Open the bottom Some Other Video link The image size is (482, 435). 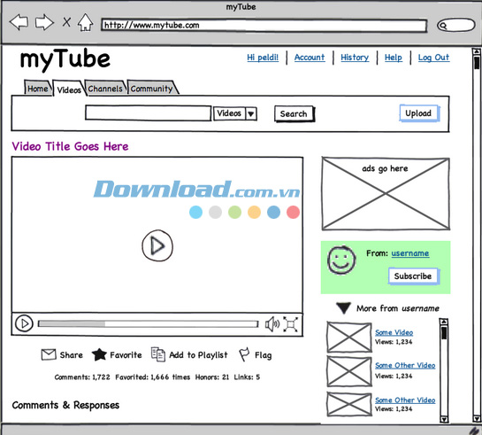coord(405,400)
